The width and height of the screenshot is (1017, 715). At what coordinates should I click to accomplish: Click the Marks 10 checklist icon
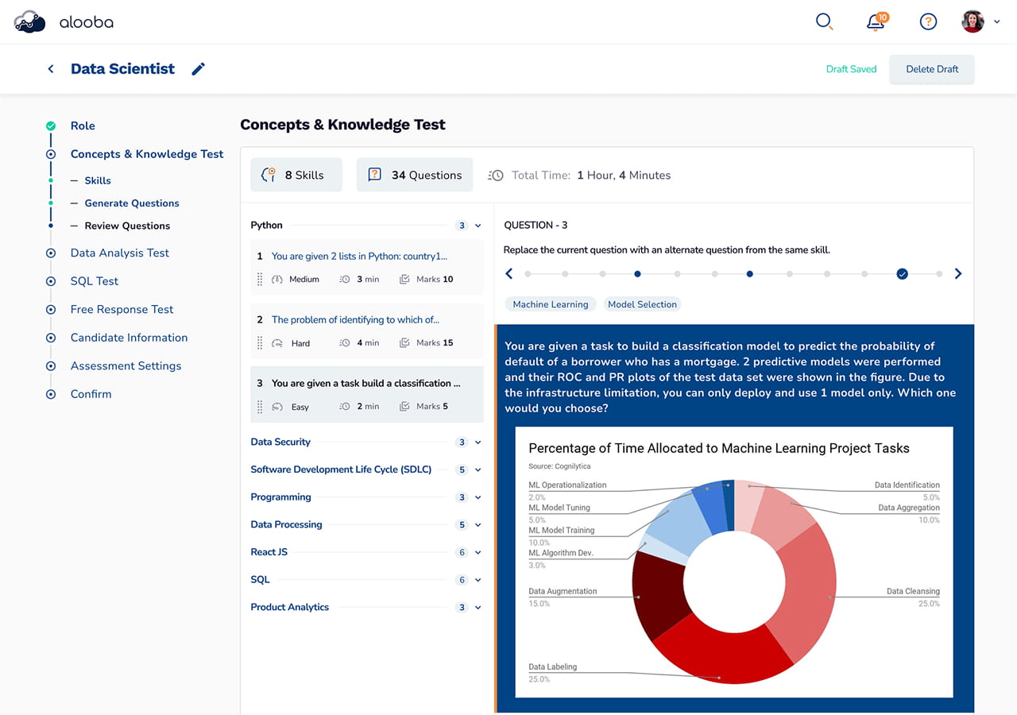(405, 280)
